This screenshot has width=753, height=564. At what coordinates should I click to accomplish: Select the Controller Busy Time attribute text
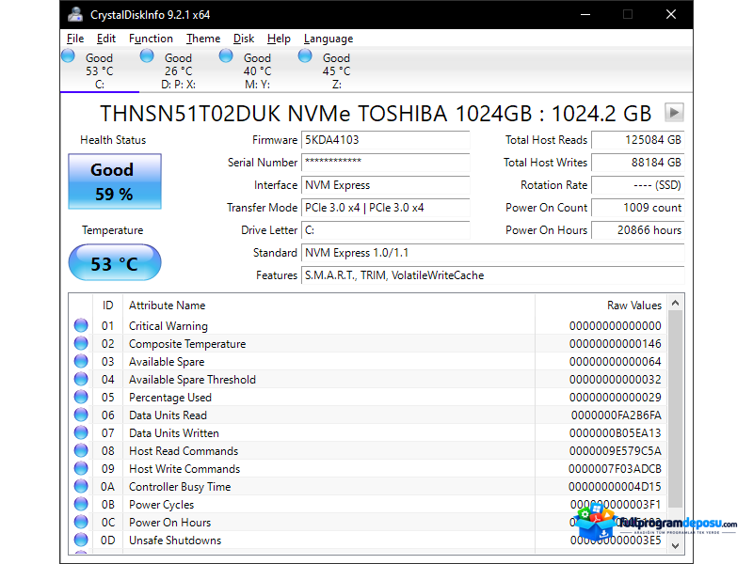(180, 487)
